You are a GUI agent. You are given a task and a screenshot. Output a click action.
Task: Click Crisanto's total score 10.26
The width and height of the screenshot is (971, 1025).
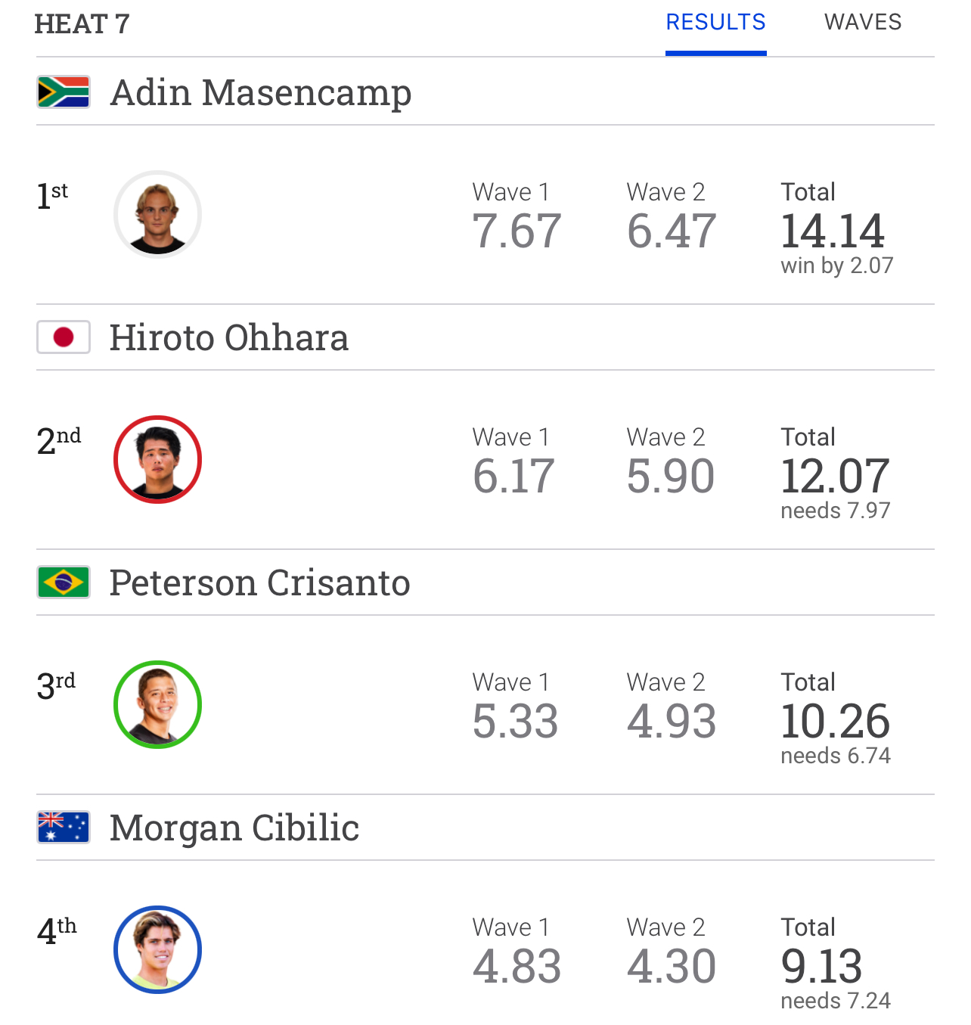pyautogui.click(x=836, y=722)
